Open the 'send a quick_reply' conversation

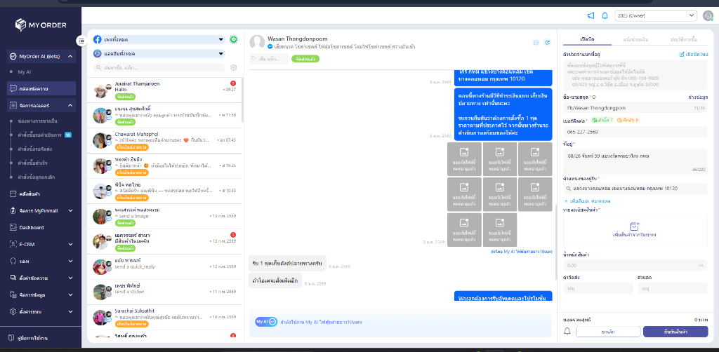164,267
